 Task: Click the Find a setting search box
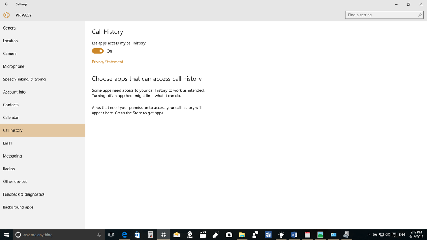click(384, 15)
